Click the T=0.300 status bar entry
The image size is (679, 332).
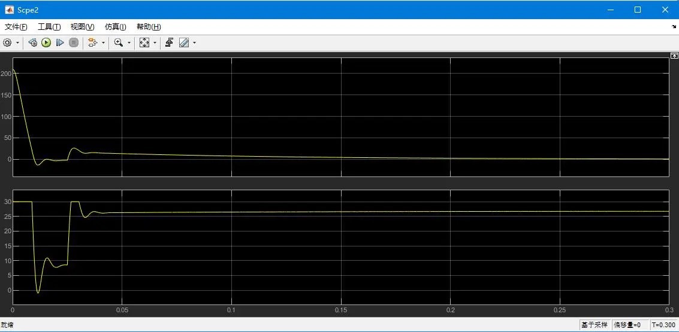coord(663,325)
